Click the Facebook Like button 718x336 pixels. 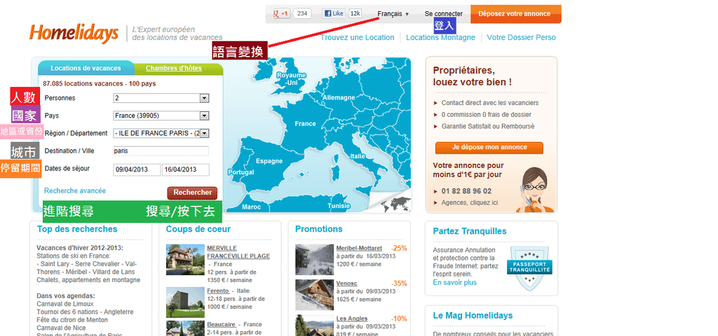click(x=334, y=13)
